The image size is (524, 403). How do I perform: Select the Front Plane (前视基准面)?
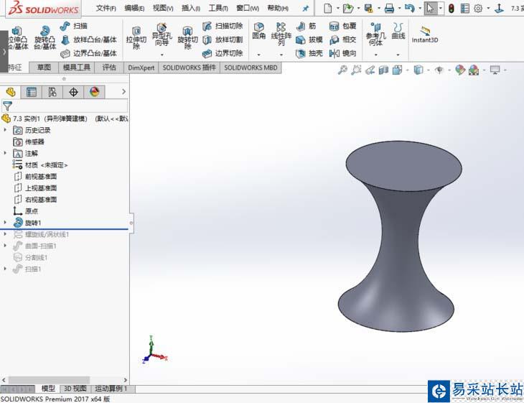[35, 176]
